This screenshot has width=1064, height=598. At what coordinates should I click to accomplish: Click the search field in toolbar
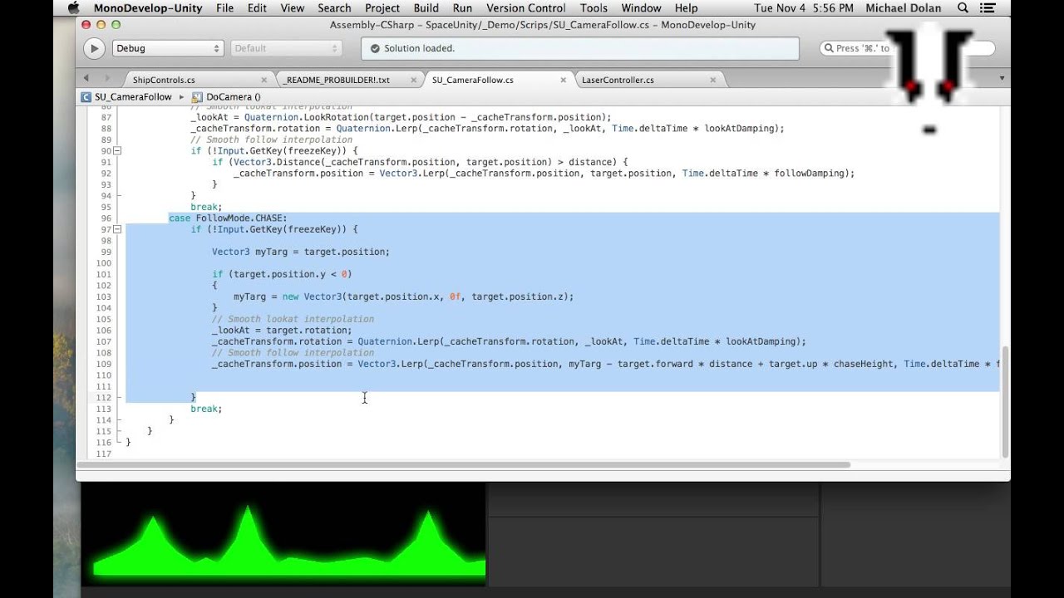pos(906,48)
